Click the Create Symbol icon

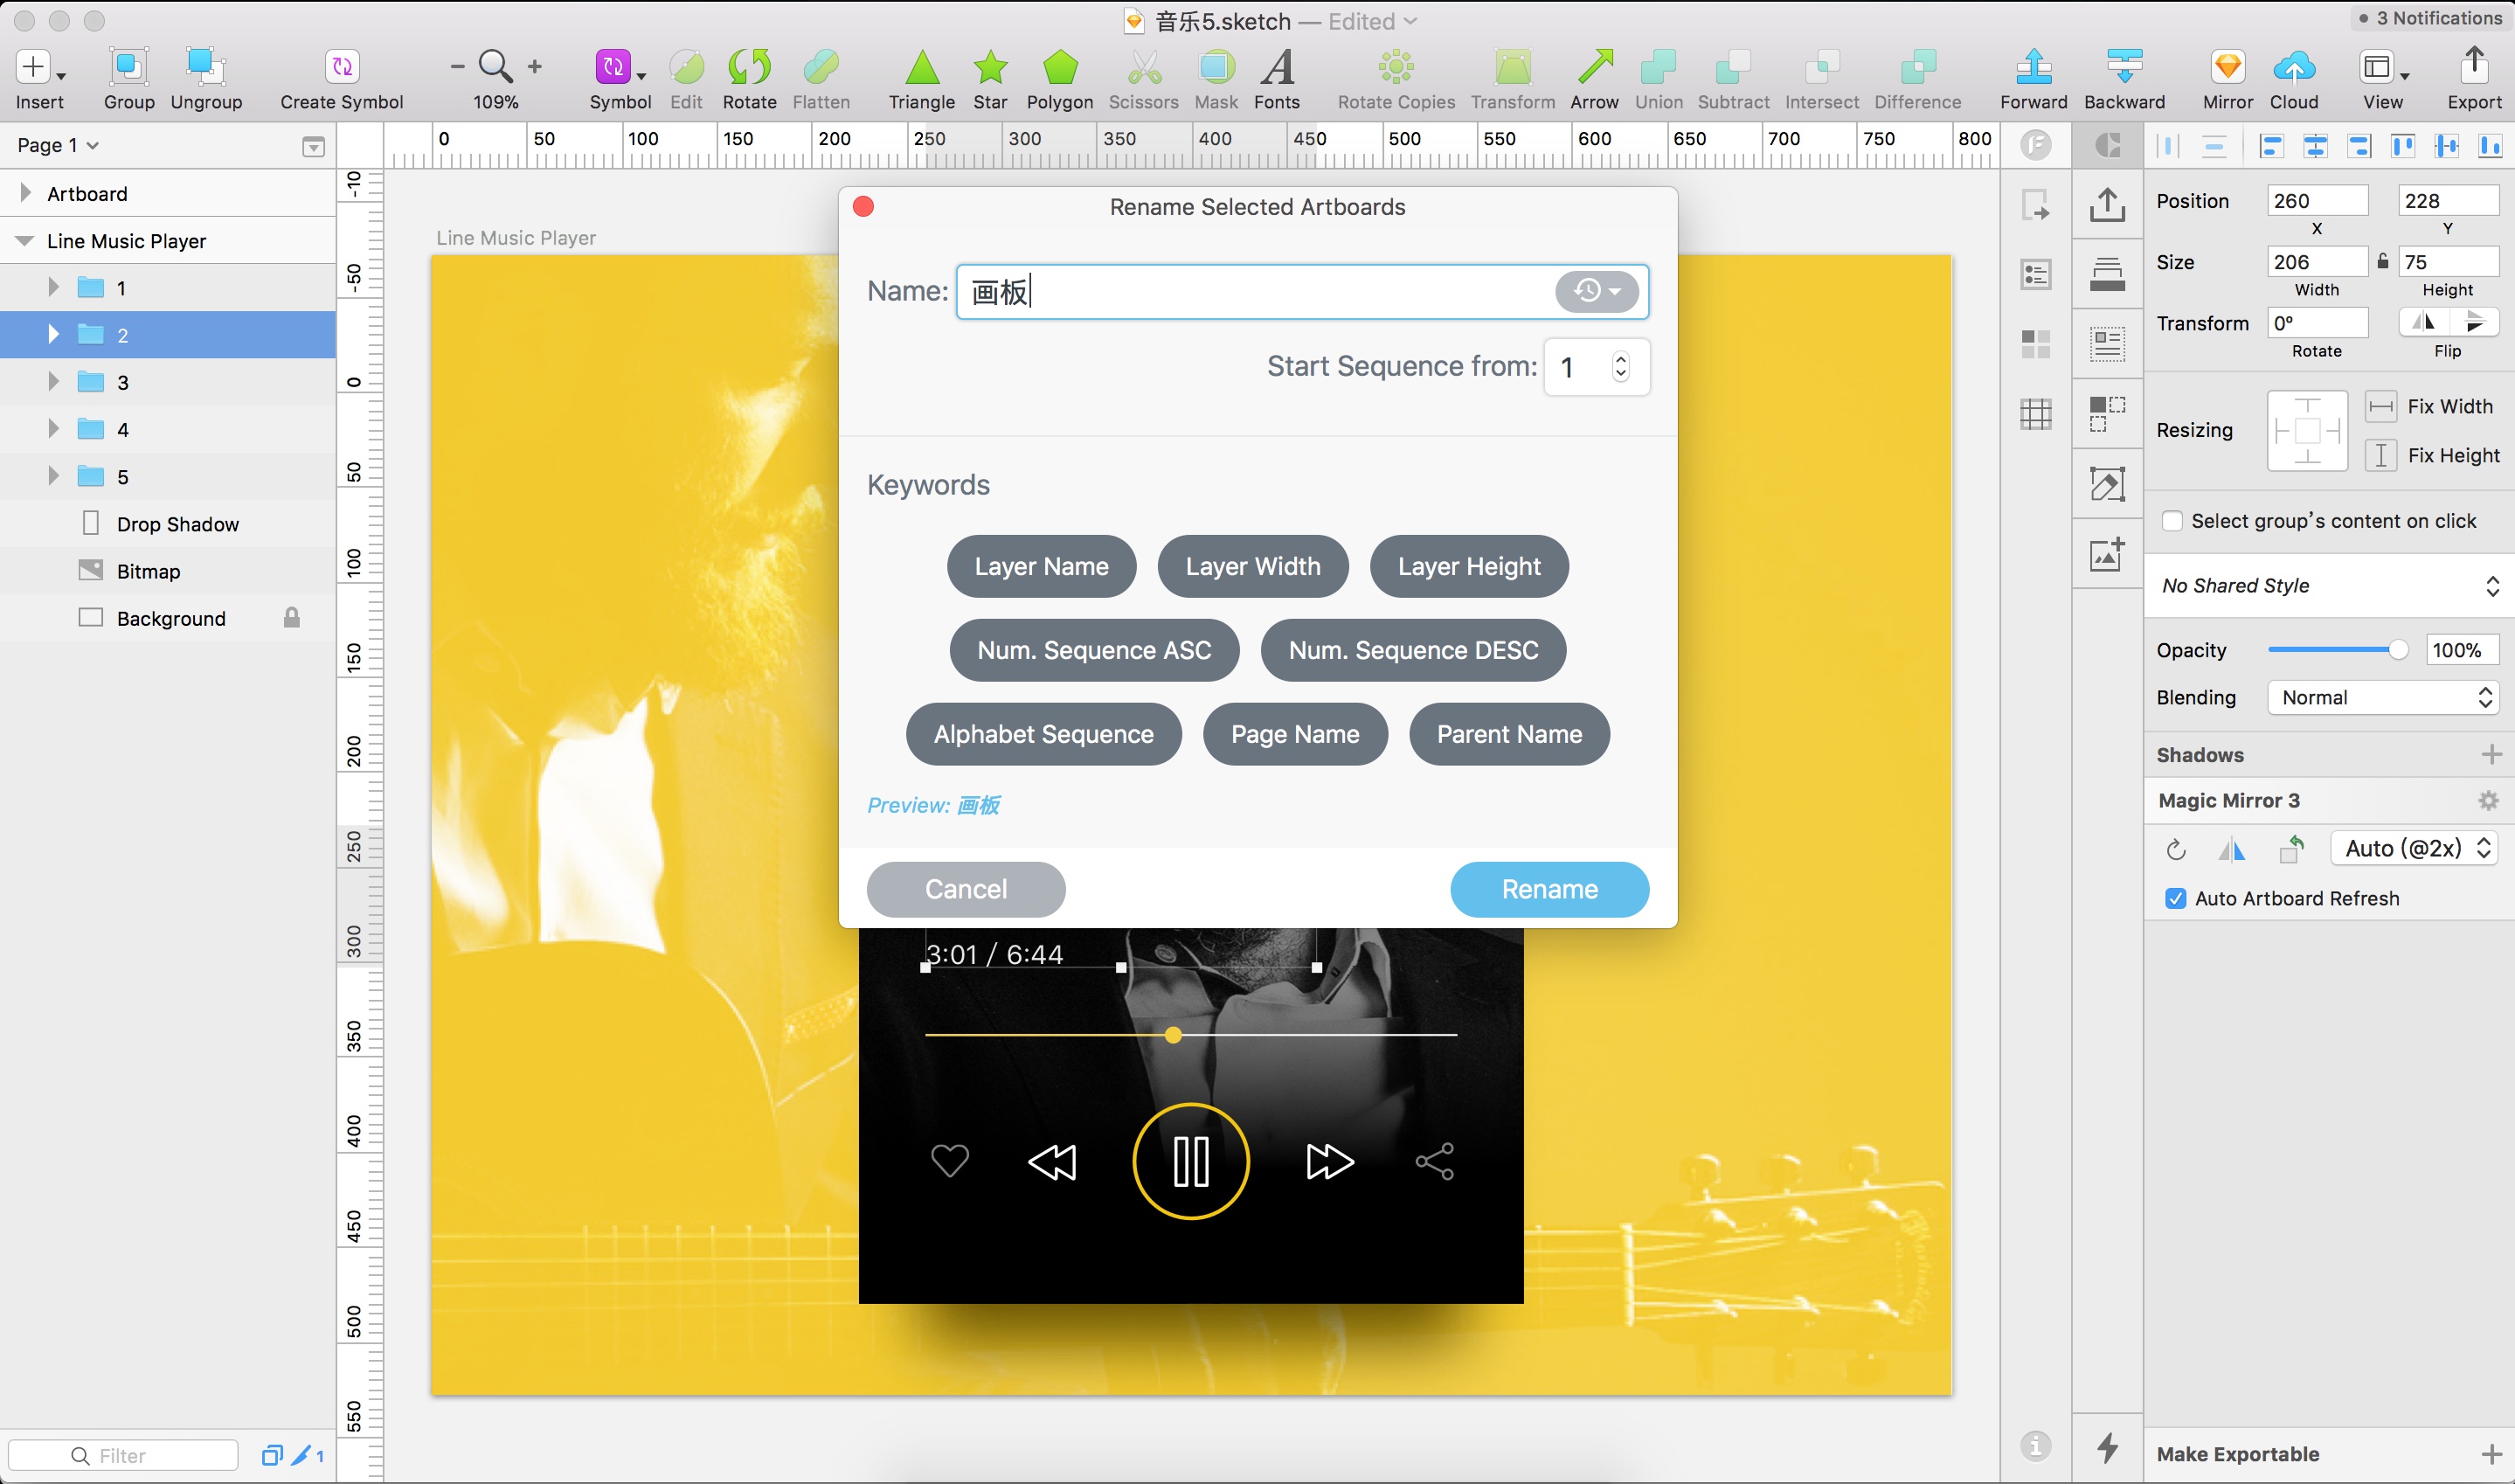pos(342,67)
